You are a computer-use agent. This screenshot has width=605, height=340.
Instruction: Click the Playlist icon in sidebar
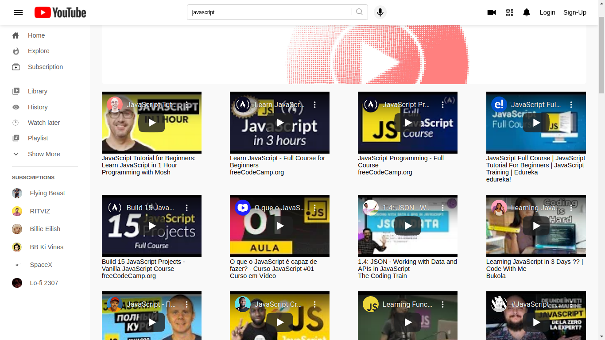tap(16, 138)
